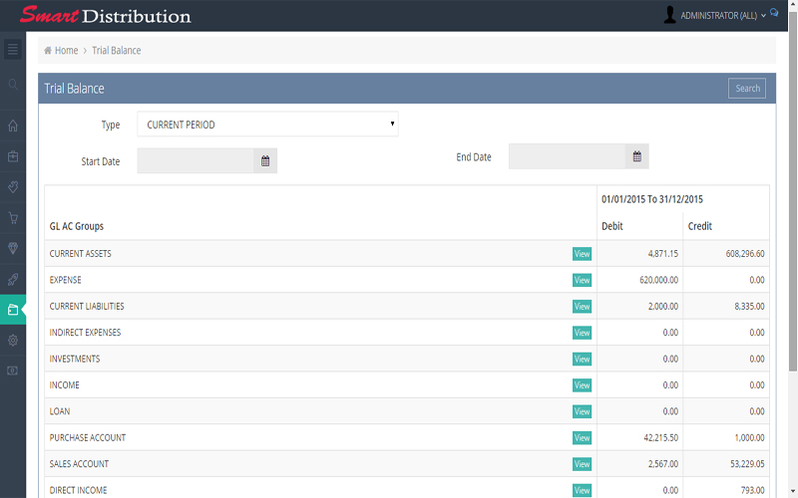This screenshot has height=498, width=798.
Task: Go to Home breadcrumb link
Action: [x=61, y=50]
